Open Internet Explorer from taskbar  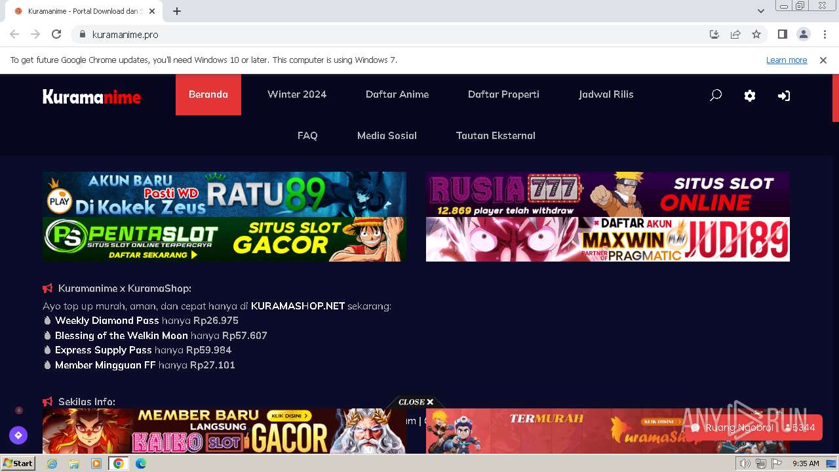[52, 463]
